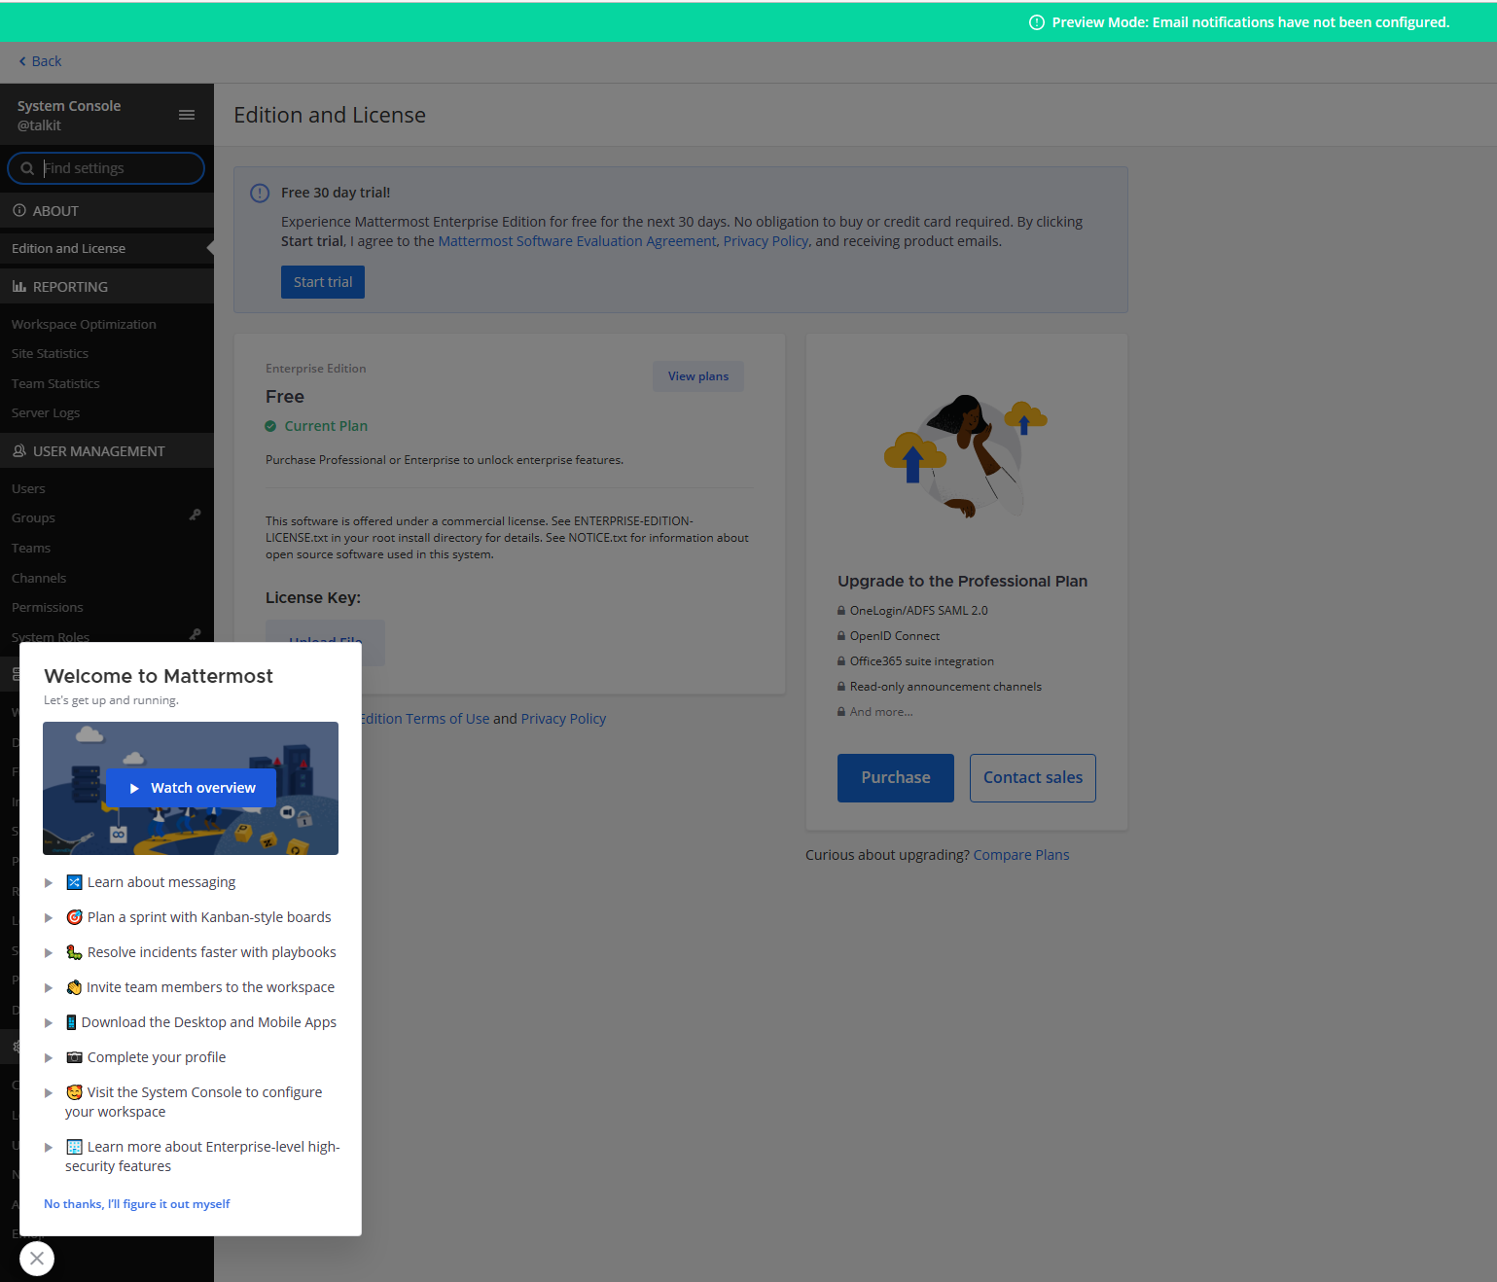Click the search magnifier icon in Find settings
The height and width of the screenshot is (1282, 1497).
(x=27, y=168)
